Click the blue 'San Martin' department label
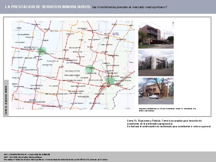The image size is (216, 162). [x=33, y=100]
